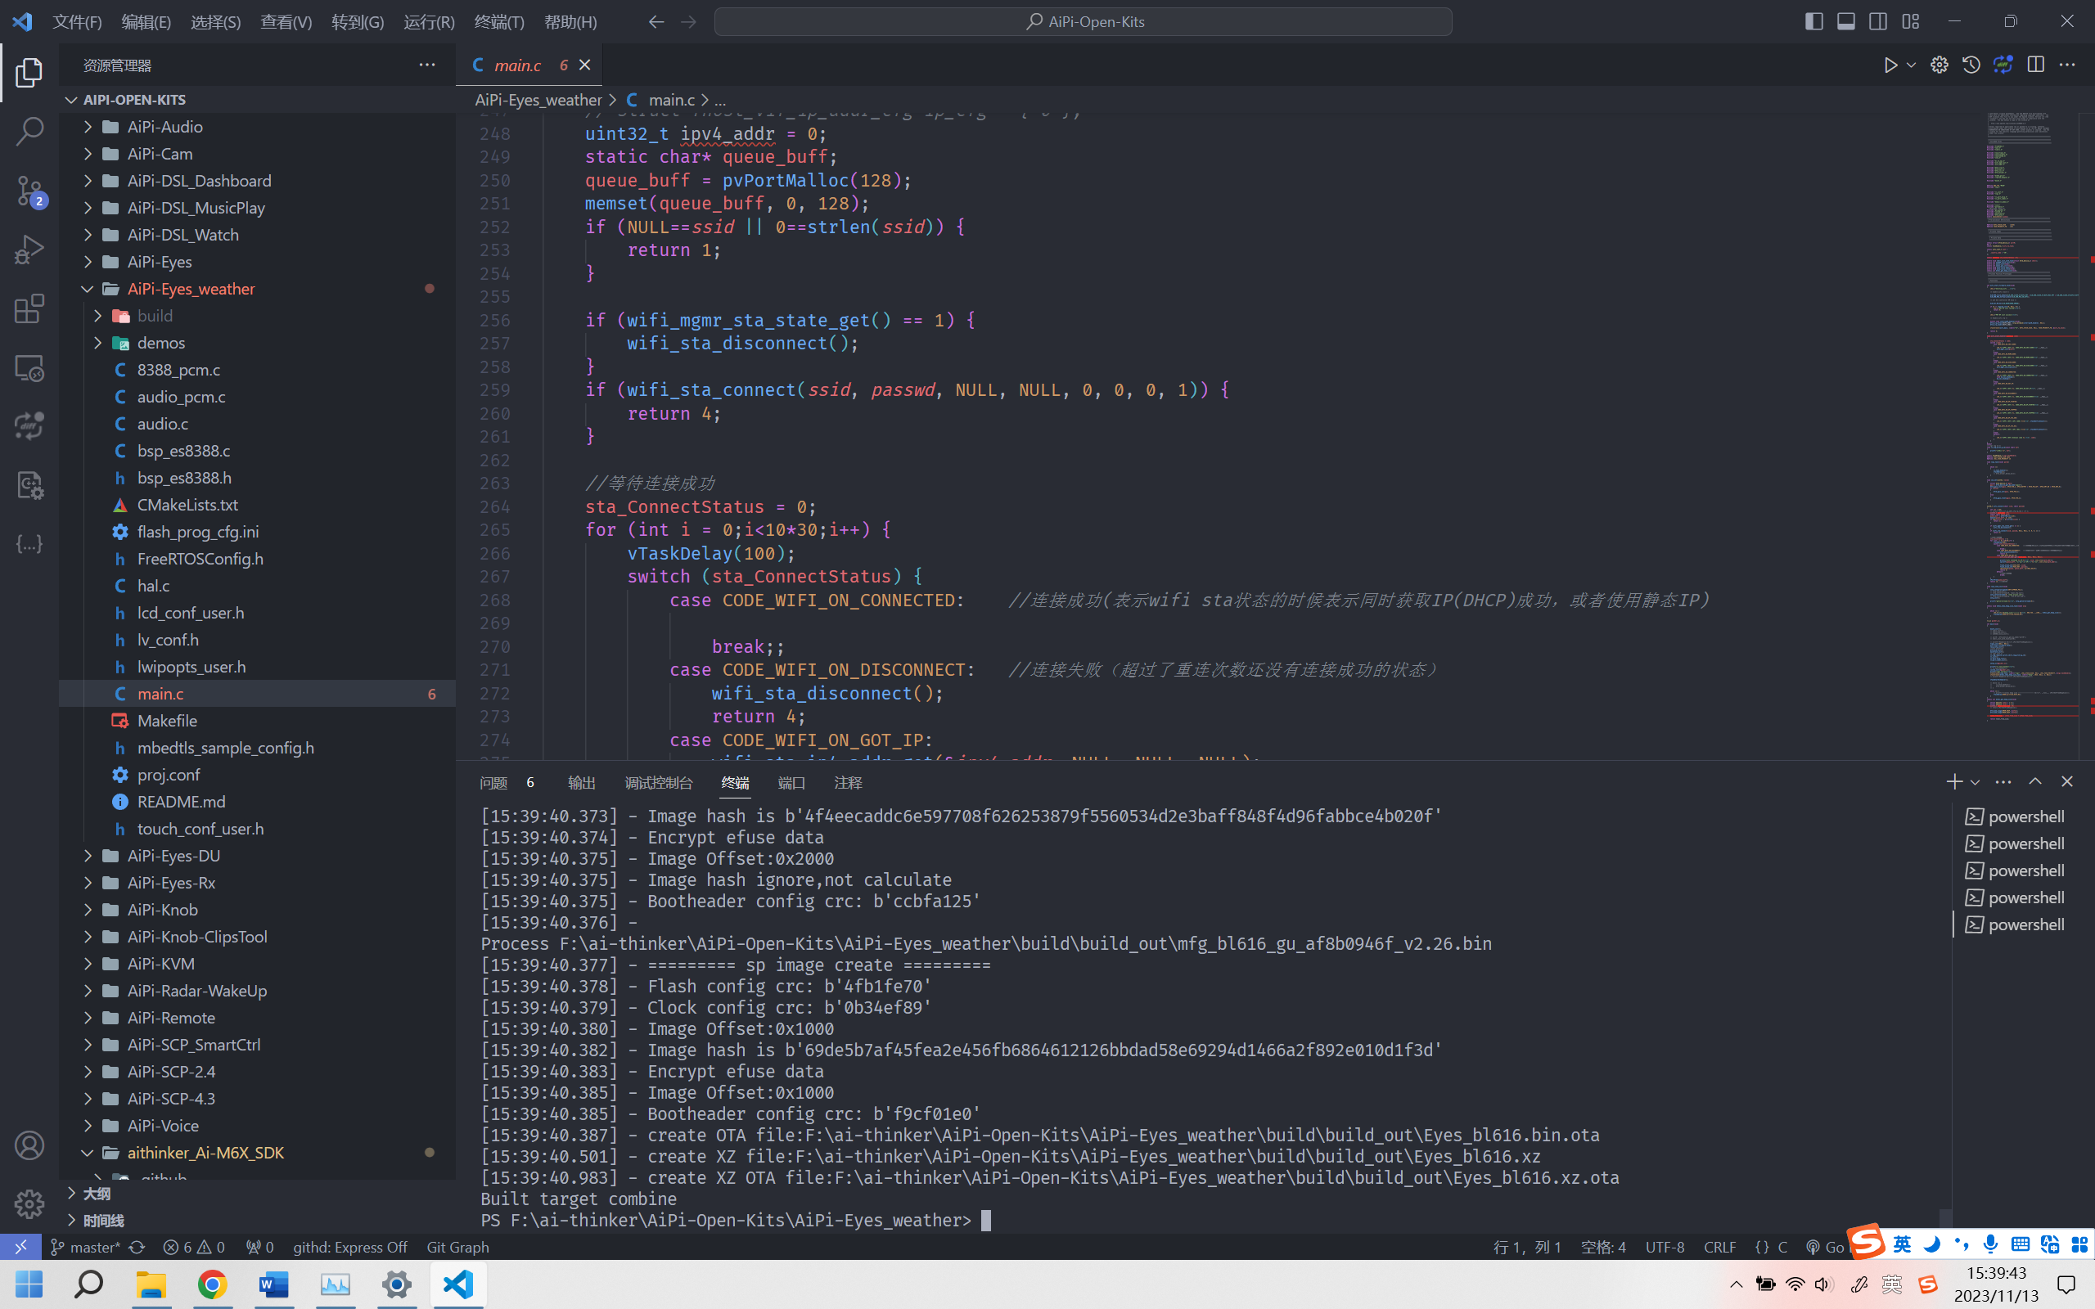Open the 文件(F) menu
Viewport: 2095px width, 1309px height.
(77, 21)
